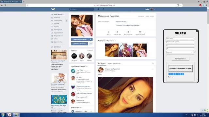
Task: Focus the VK search box
Action: (x=82, y=9)
